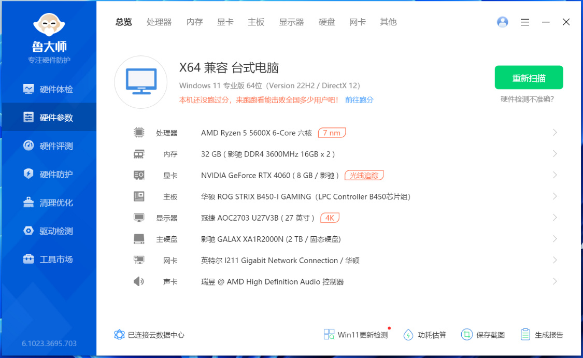This screenshot has width=583, height=358.
Task: Click the motherboard icon
Action: coord(139,196)
